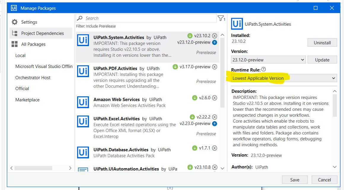Click green installed icon for v23.10.2
This screenshot has width=344, height=190.
pyautogui.click(x=190, y=36)
